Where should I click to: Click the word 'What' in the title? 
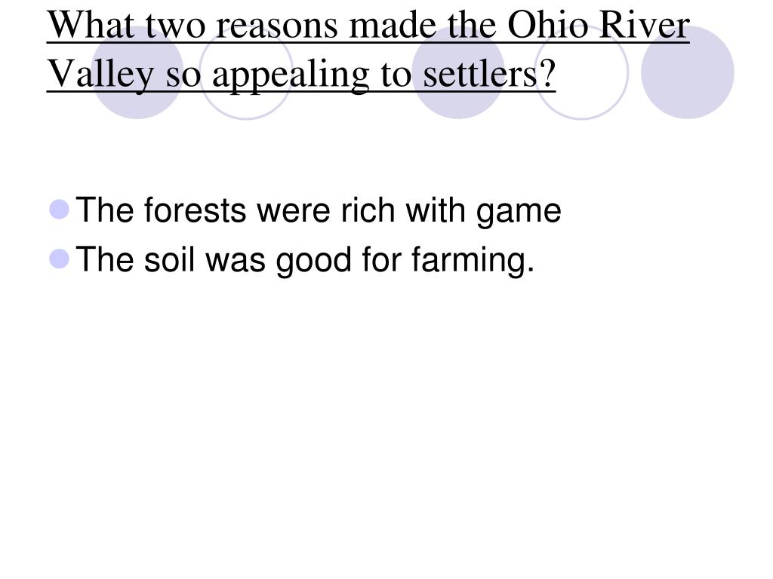click(91, 25)
